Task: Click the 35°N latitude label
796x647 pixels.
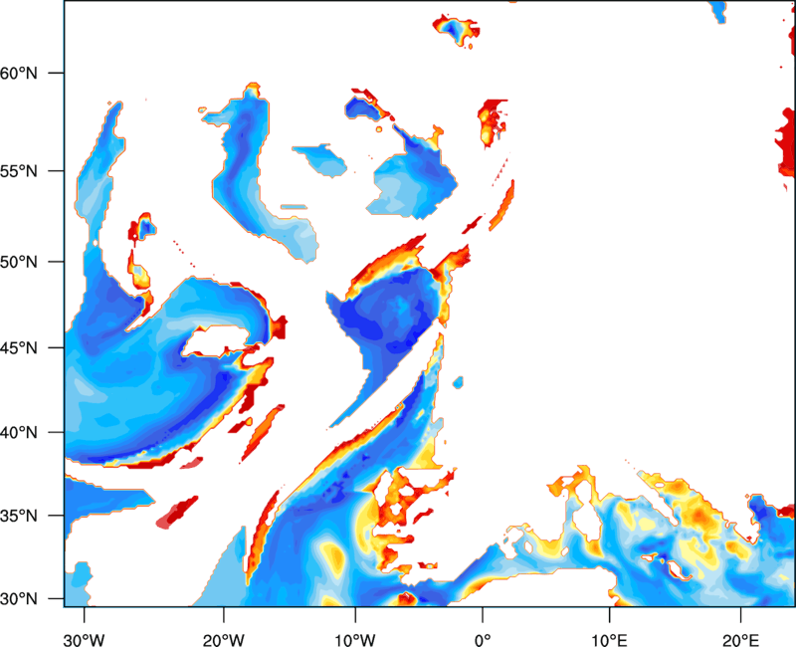Action: (19, 516)
